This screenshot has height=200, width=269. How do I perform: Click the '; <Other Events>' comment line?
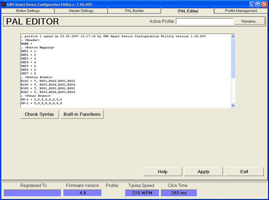(x=36, y=96)
